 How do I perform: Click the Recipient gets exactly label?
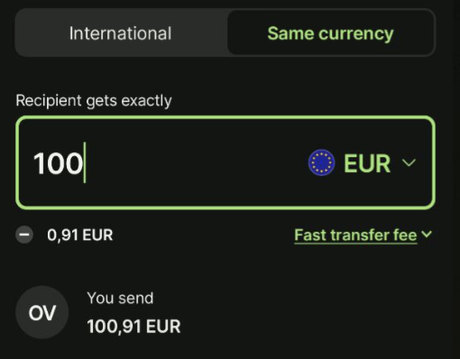pyautogui.click(x=94, y=100)
